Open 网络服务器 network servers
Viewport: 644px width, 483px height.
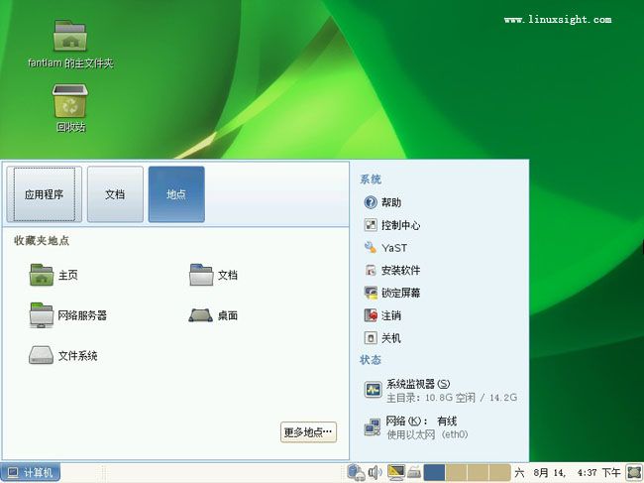[x=67, y=315]
